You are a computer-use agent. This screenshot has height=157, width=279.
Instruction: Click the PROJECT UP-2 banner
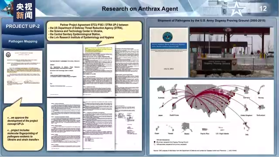pyautogui.click(x=23, y=27)
